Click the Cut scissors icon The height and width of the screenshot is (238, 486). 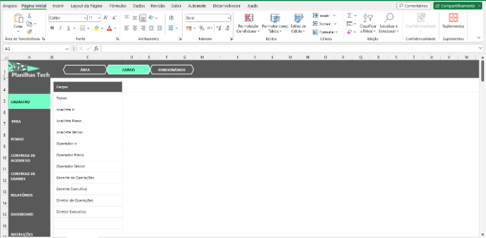pyautogui.click(x=29, y=16)
